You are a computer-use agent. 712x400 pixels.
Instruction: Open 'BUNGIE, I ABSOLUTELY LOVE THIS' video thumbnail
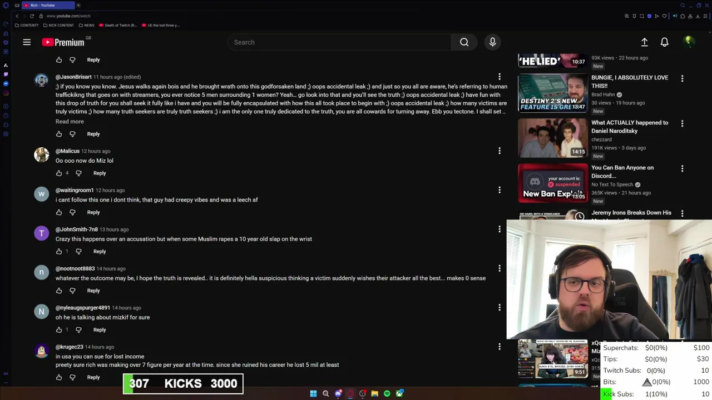point(553,93)
